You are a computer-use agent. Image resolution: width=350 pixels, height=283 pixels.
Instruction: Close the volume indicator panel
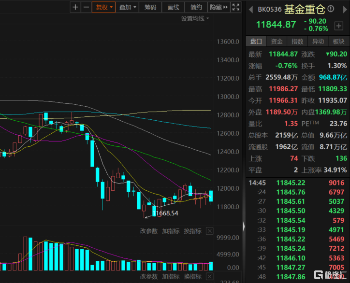(x=209, y=231)
